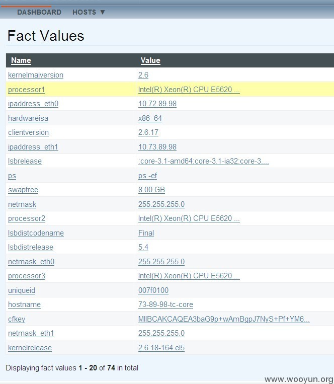This screenshot has width=334, height=384.
Task: Click the uniqueid value 007f0100
Action: (153, 290)
